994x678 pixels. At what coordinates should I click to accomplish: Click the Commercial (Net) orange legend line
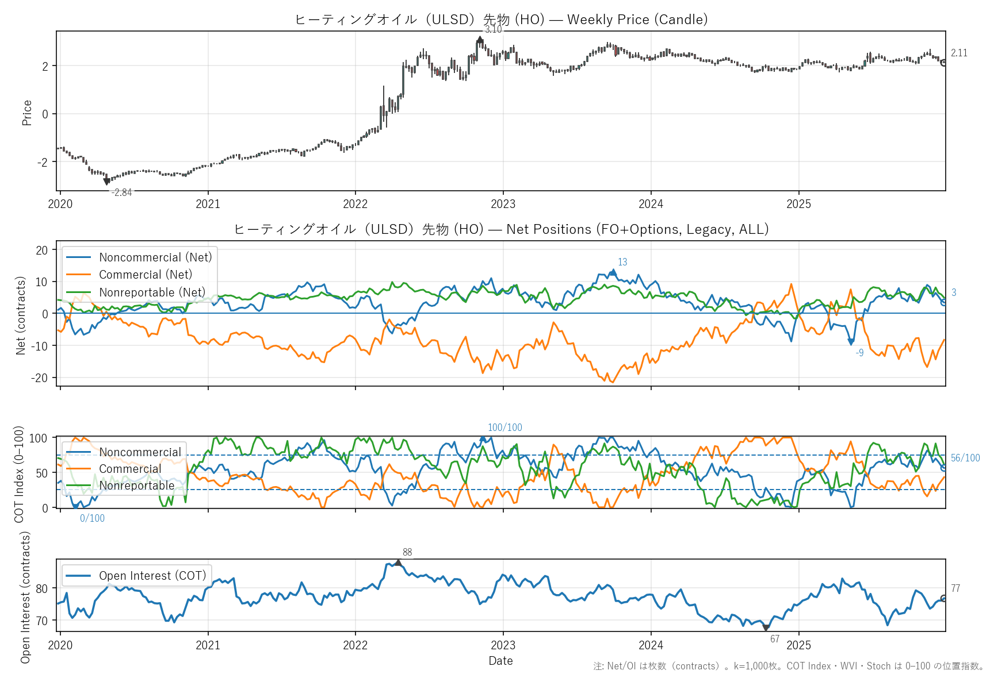click(x=79, y=275)
